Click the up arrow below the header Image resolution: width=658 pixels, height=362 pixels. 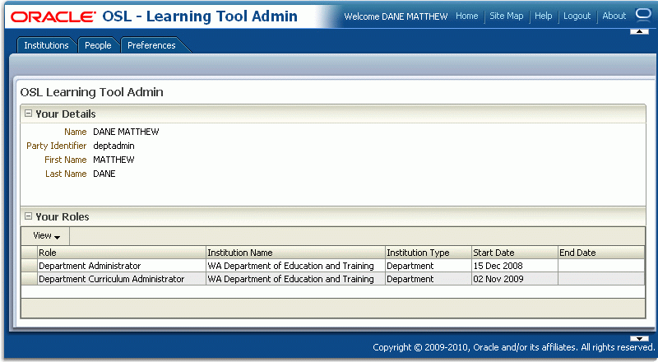[639, 31]
